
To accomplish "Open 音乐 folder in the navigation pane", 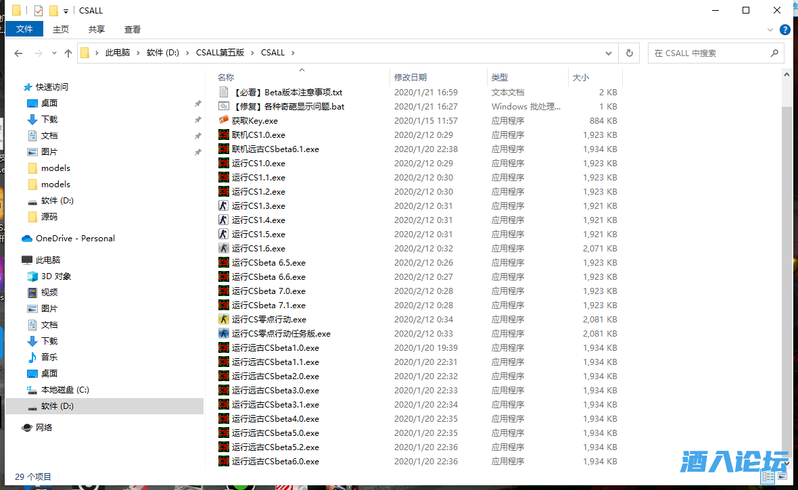I will coord(49,358).
